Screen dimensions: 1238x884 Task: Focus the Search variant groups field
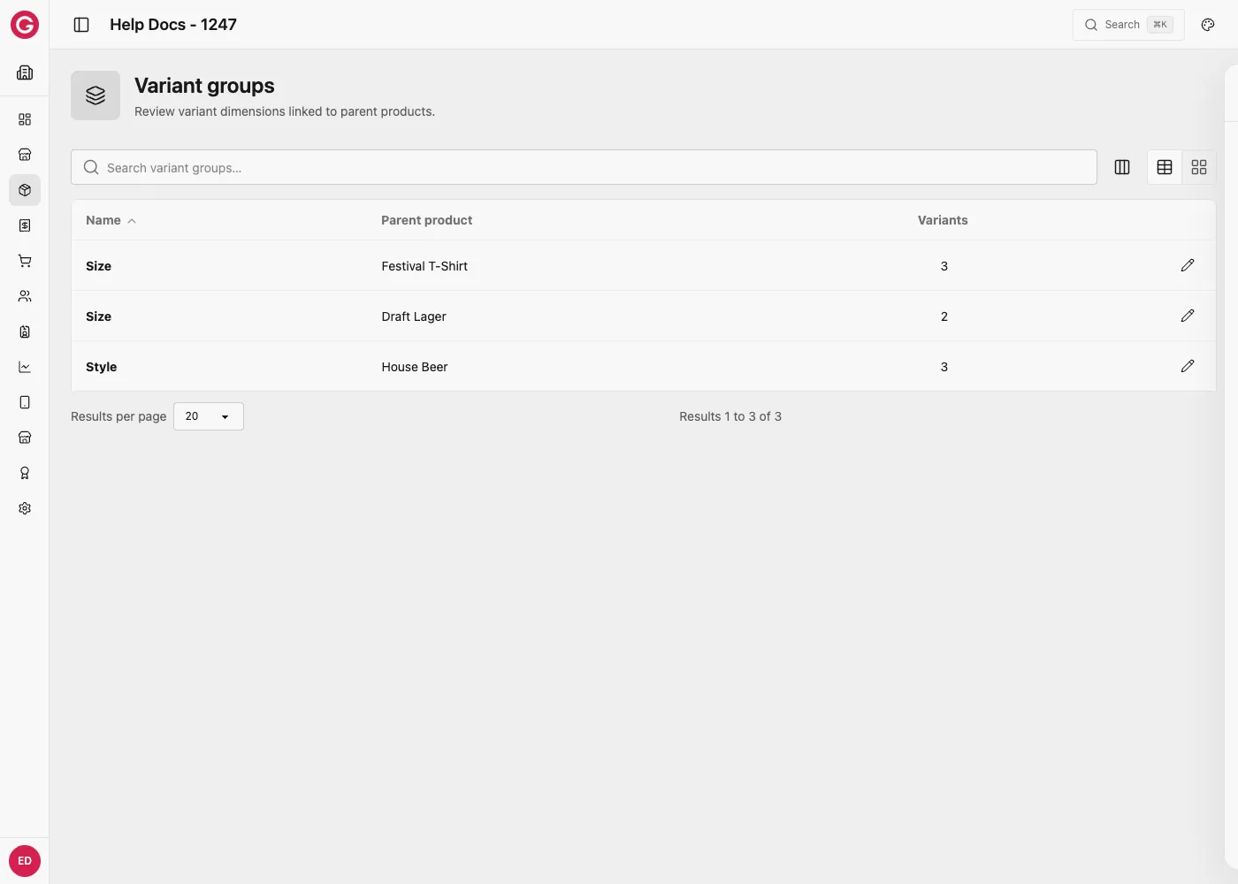(x=584, y=167)
